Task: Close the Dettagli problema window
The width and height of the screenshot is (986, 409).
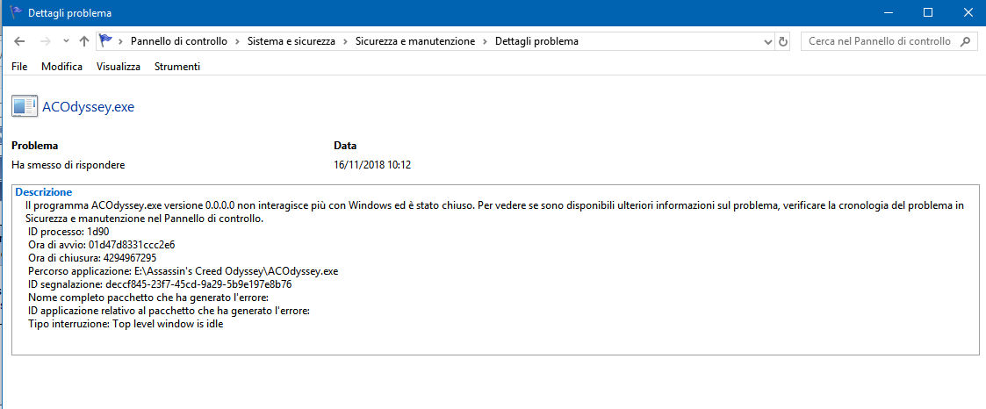Action: (968, 12)
